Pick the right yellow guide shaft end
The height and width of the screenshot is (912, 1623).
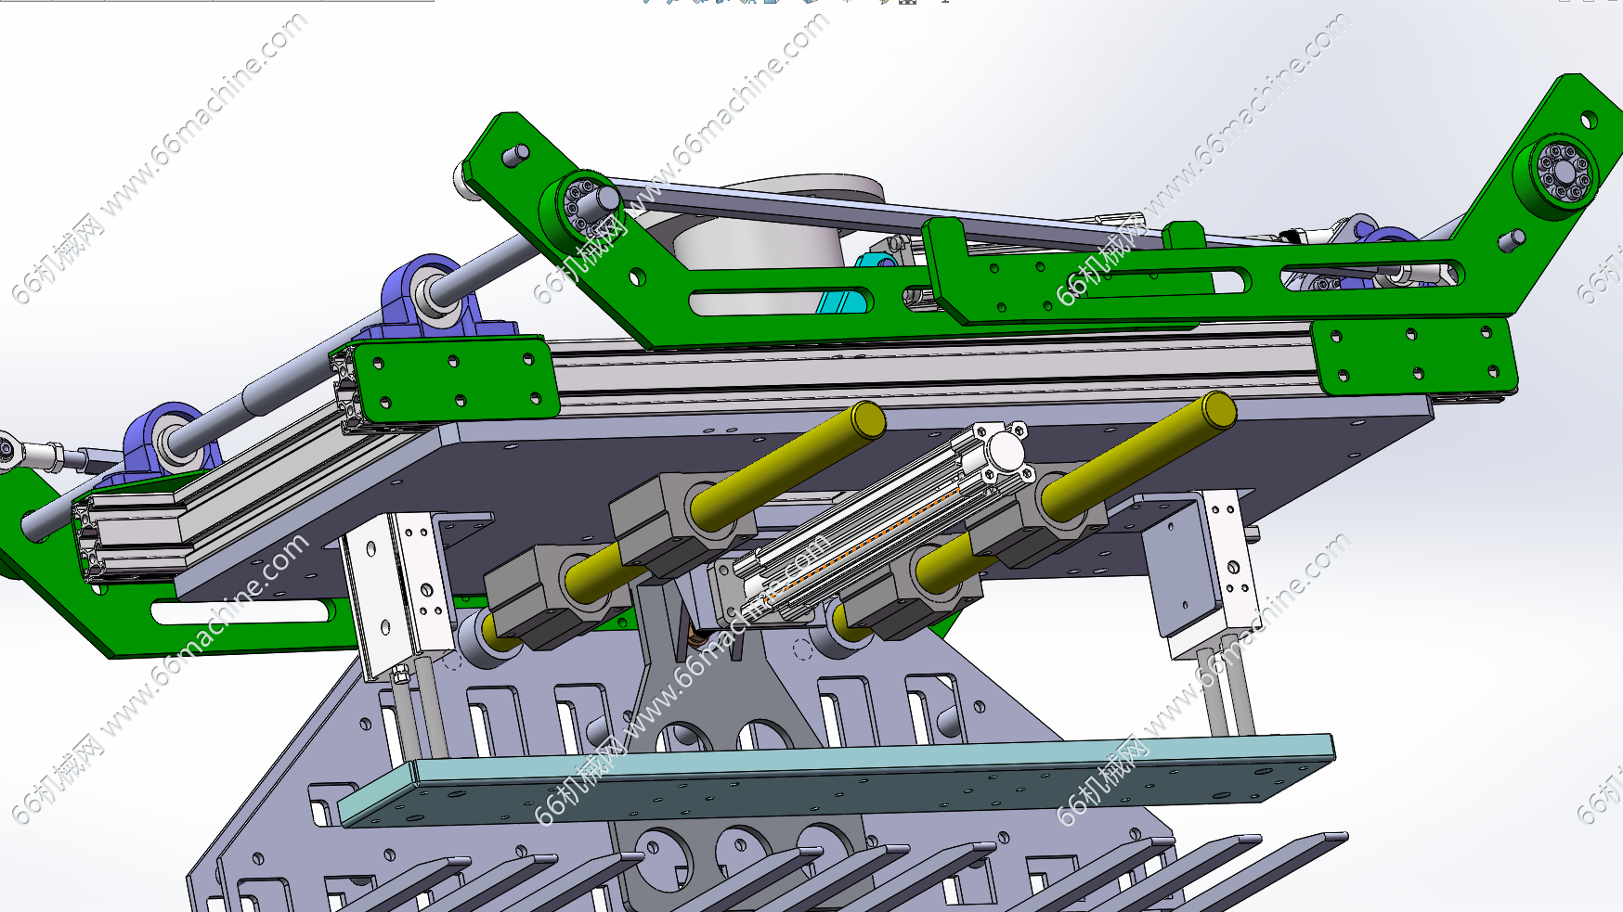tap(1217, 411)
